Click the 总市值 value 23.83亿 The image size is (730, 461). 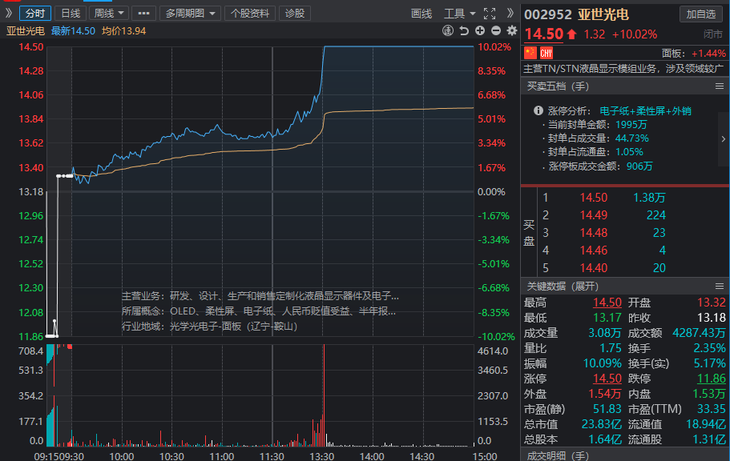(601, 424)
